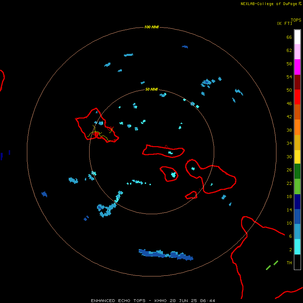Click the navy legend color band
The image size is (303, 303).
click(x=297, y=202)
